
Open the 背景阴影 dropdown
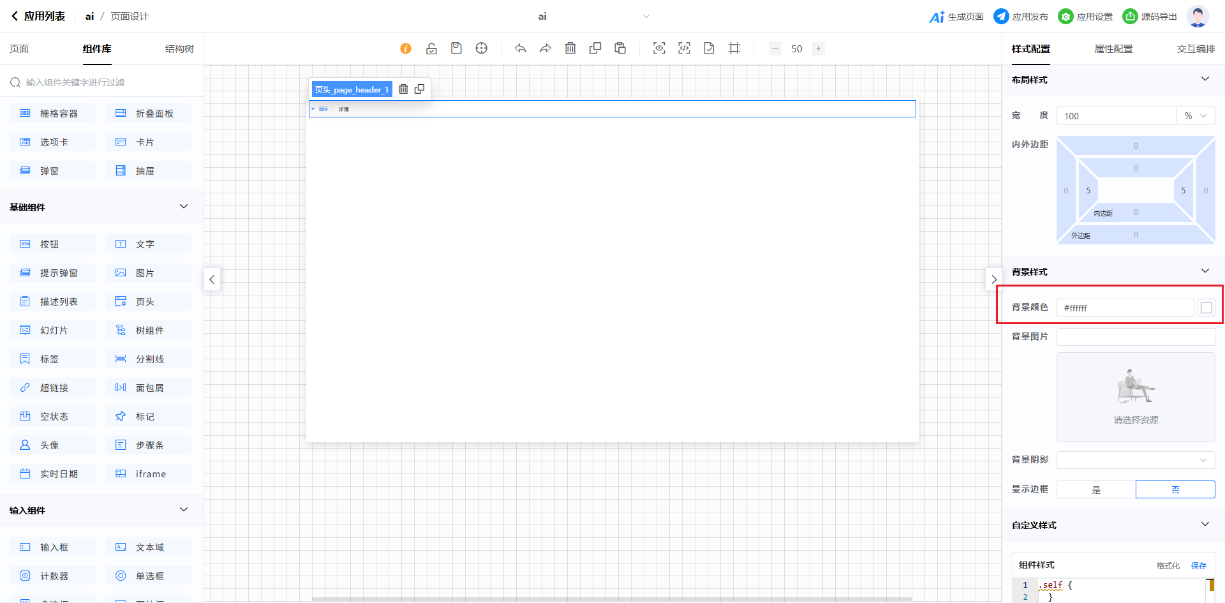[x=1136, y=460]
